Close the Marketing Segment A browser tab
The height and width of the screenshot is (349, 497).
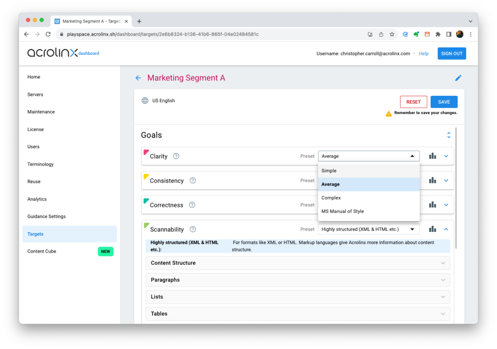pos(126,21)
